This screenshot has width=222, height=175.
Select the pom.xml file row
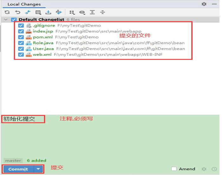(110, 37)
